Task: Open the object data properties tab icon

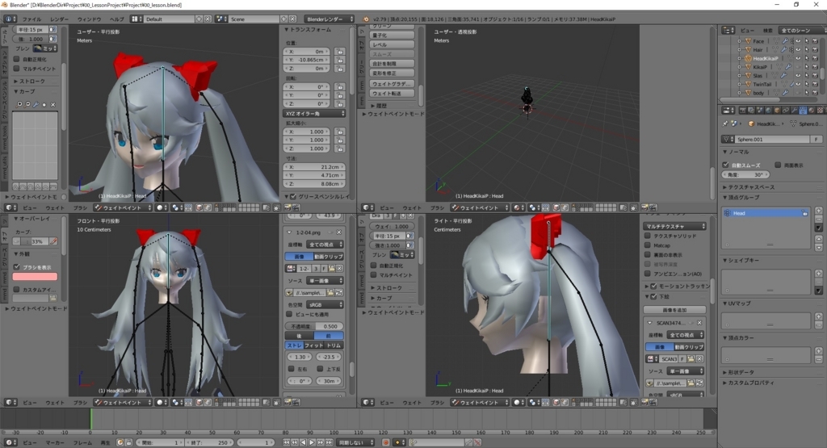Action: (x=803, y=111)
